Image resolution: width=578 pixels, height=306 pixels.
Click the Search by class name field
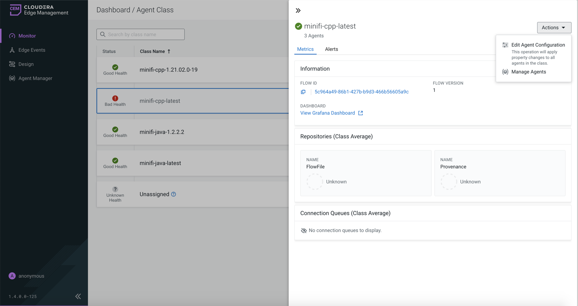point(141,34)
